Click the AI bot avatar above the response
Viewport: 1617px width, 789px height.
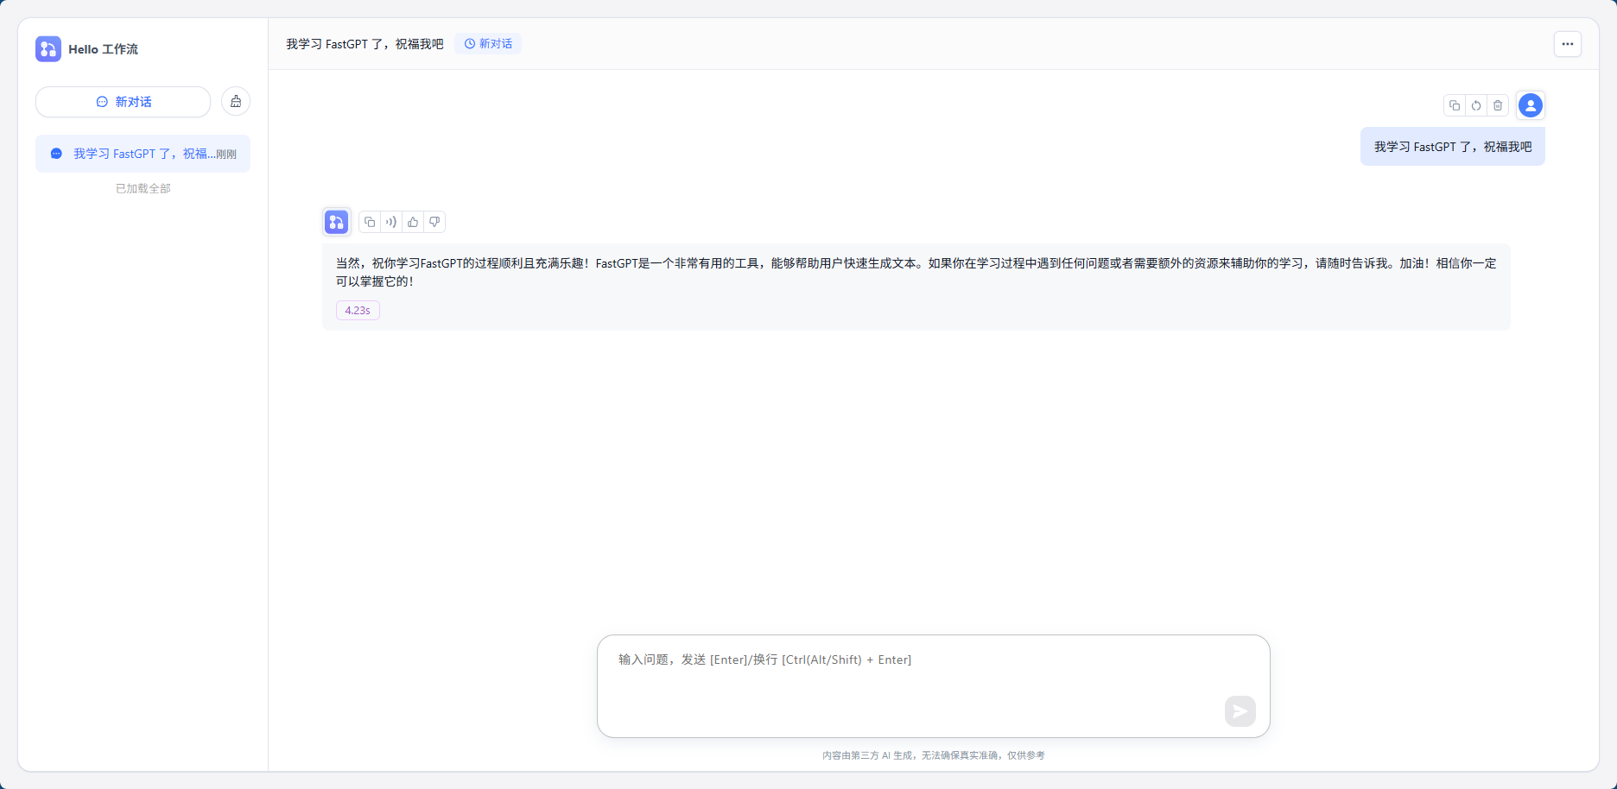pos(336,222)
